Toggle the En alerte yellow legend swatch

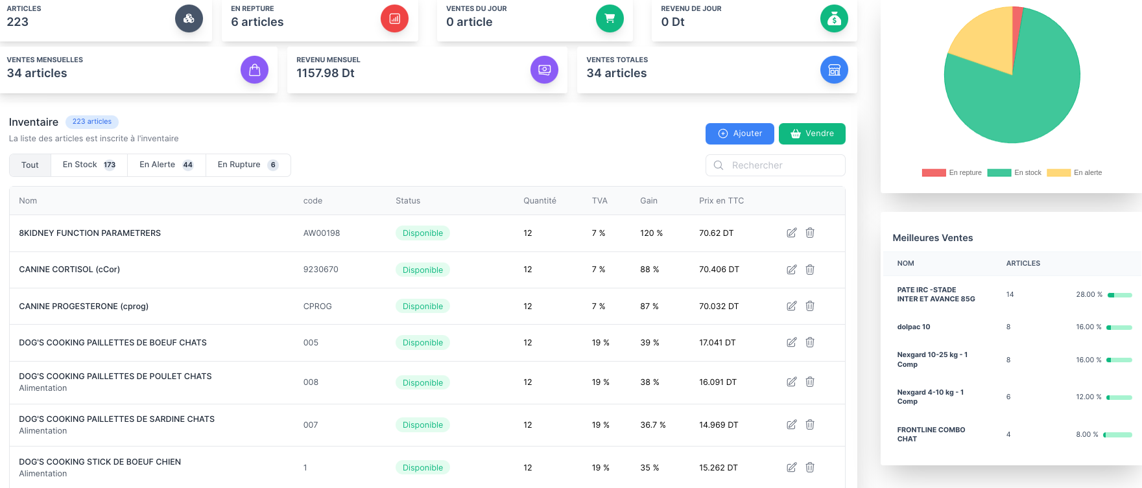coord(1058,172)
